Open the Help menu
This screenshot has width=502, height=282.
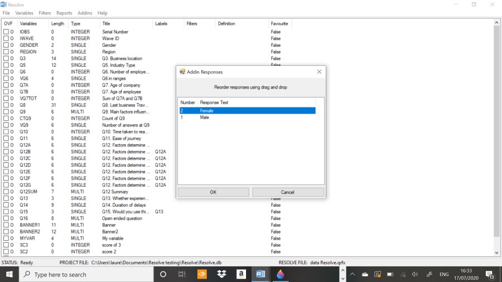coord(103,13)
